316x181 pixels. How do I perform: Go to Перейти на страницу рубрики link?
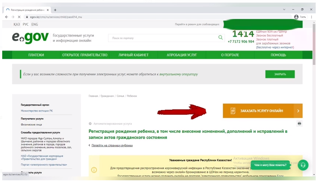112,145
